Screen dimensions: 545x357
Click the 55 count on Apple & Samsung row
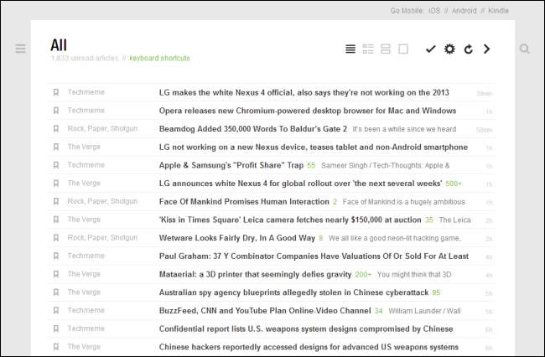pos(311,166)
